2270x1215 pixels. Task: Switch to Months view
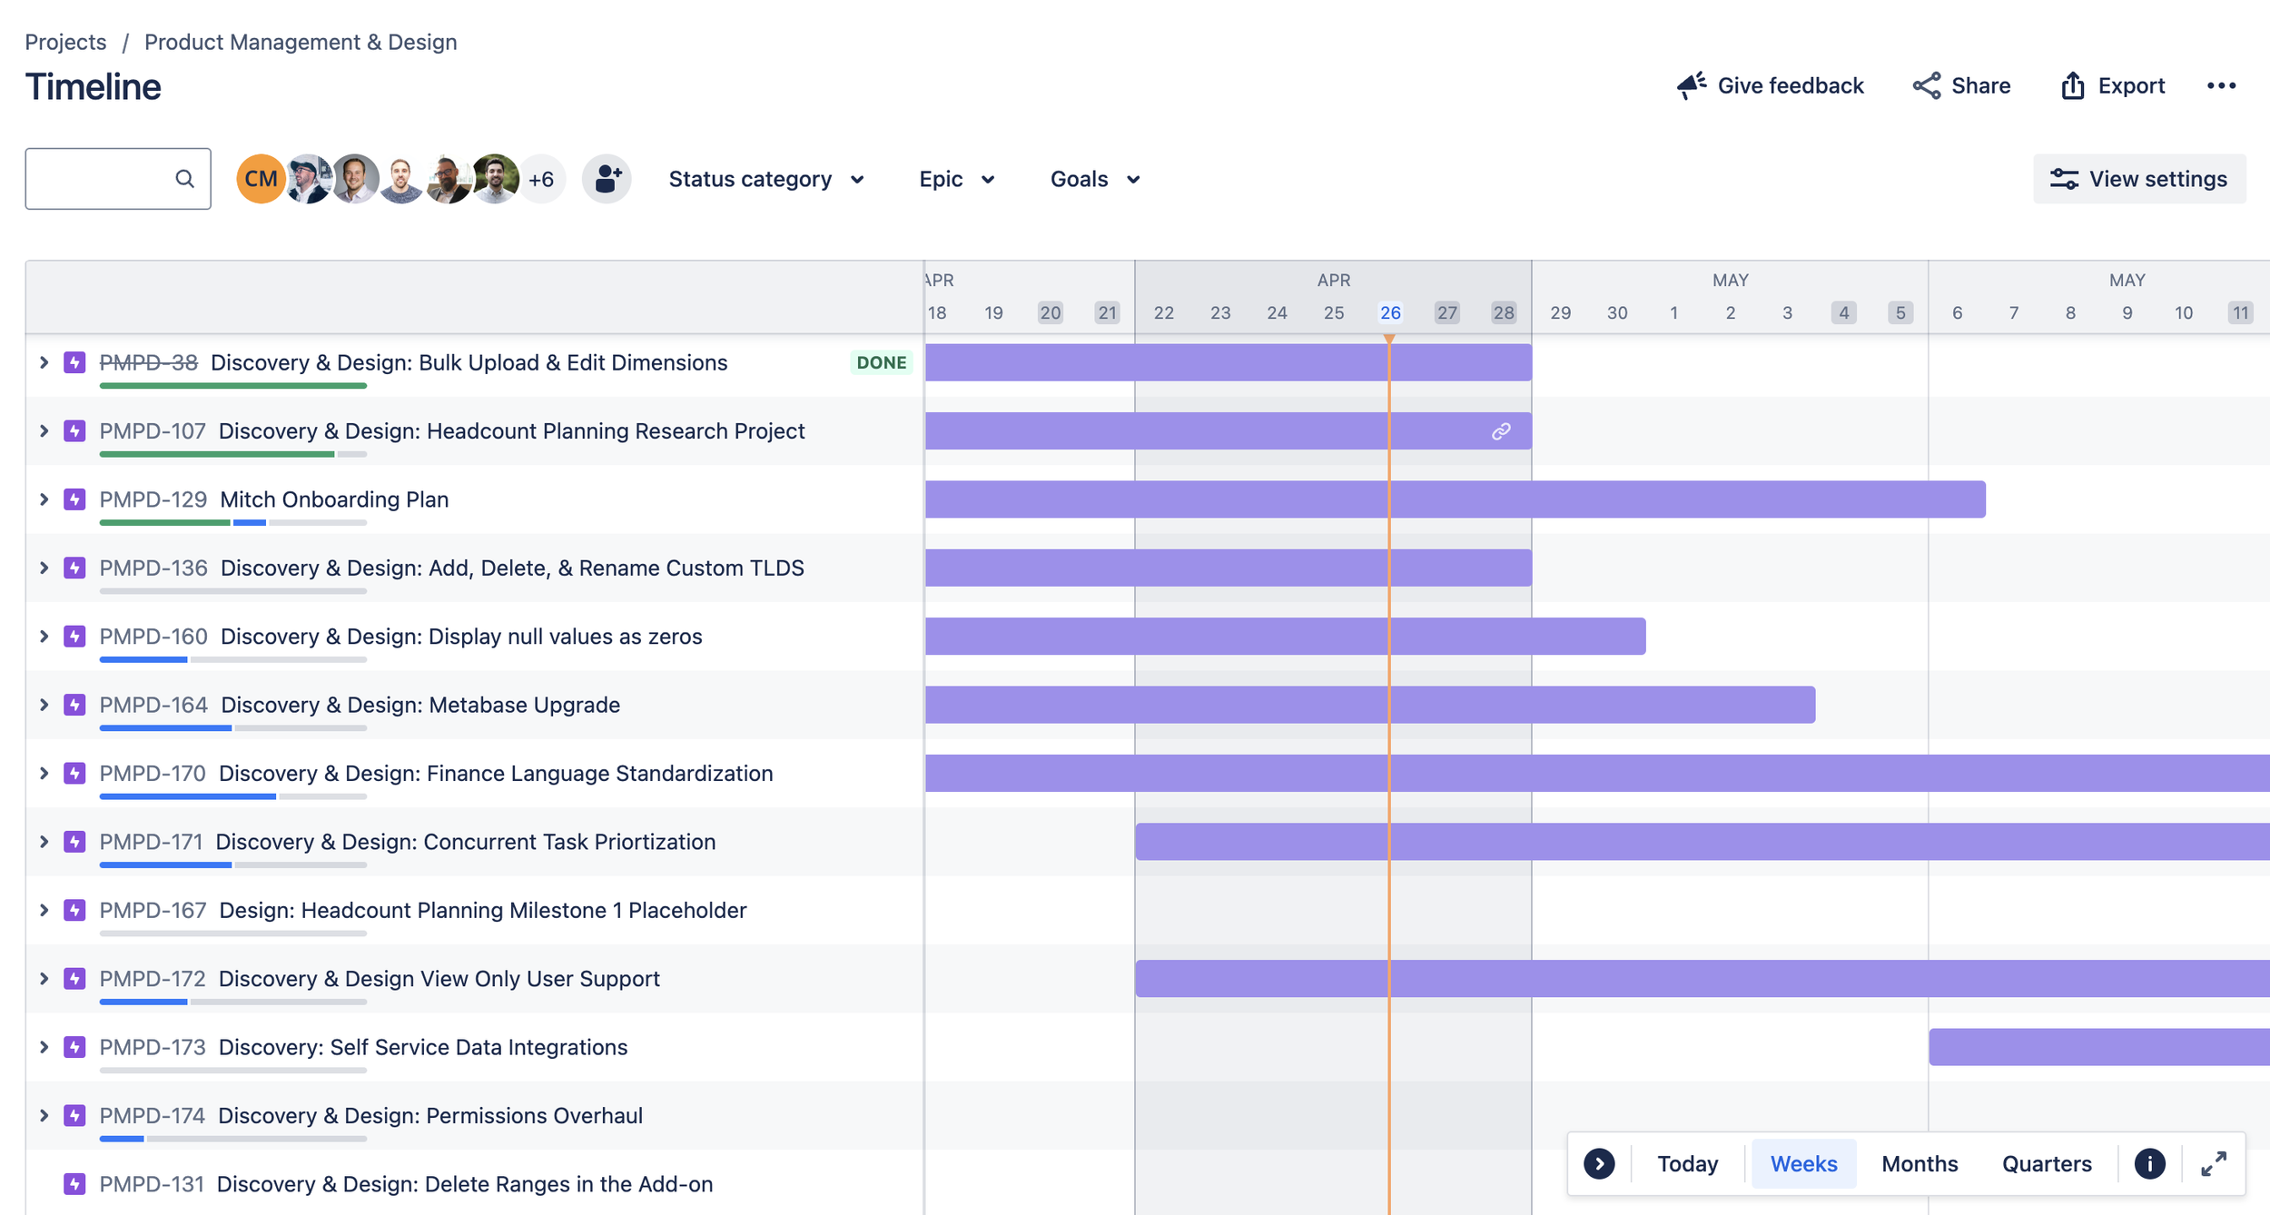(1920, 1163)
